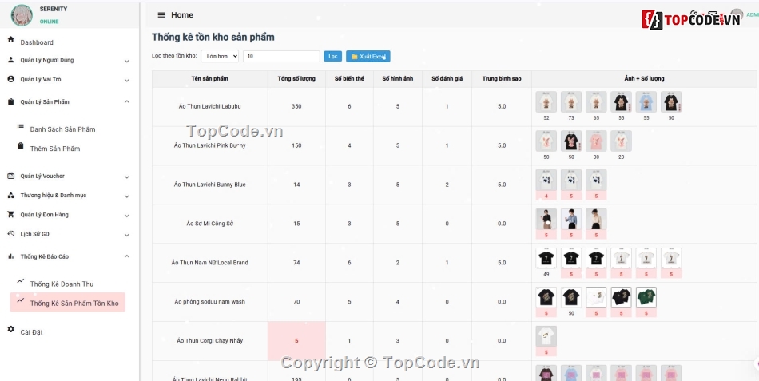This screenshot has height=381, width=759.
Task: Click the Quản Lý Vai Trò account icon
Action: pos(10,79)
